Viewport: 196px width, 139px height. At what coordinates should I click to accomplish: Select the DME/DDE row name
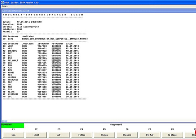tap(12, 51)
